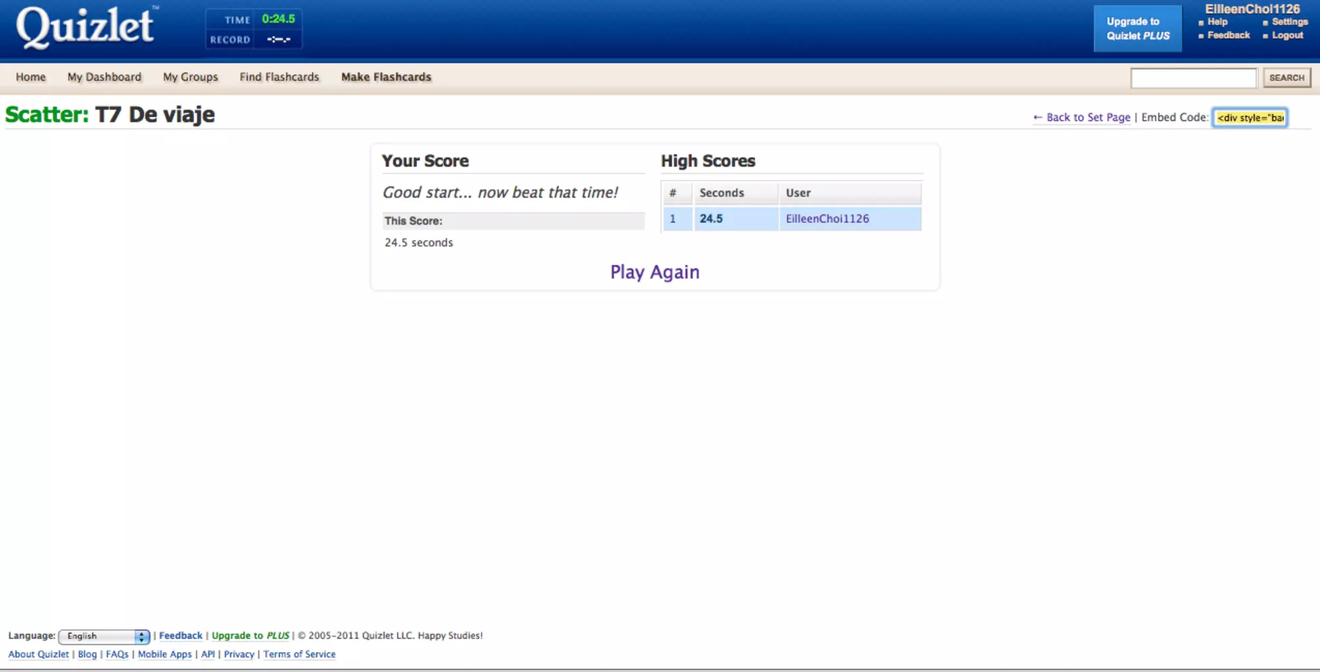Click the footer Upgrade to PLUS link
Screen dimensions: 1320x672
point(251,635)
